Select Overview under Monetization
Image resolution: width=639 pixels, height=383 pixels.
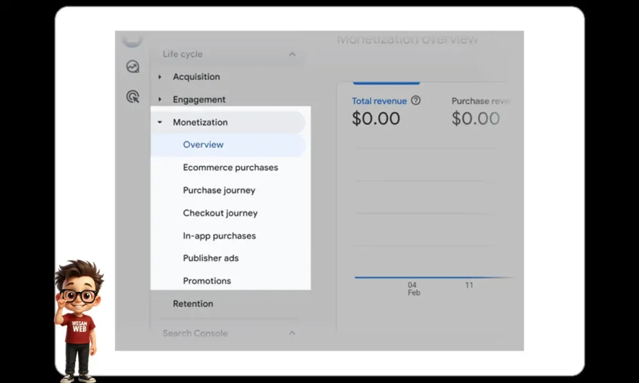click(203, 144)
